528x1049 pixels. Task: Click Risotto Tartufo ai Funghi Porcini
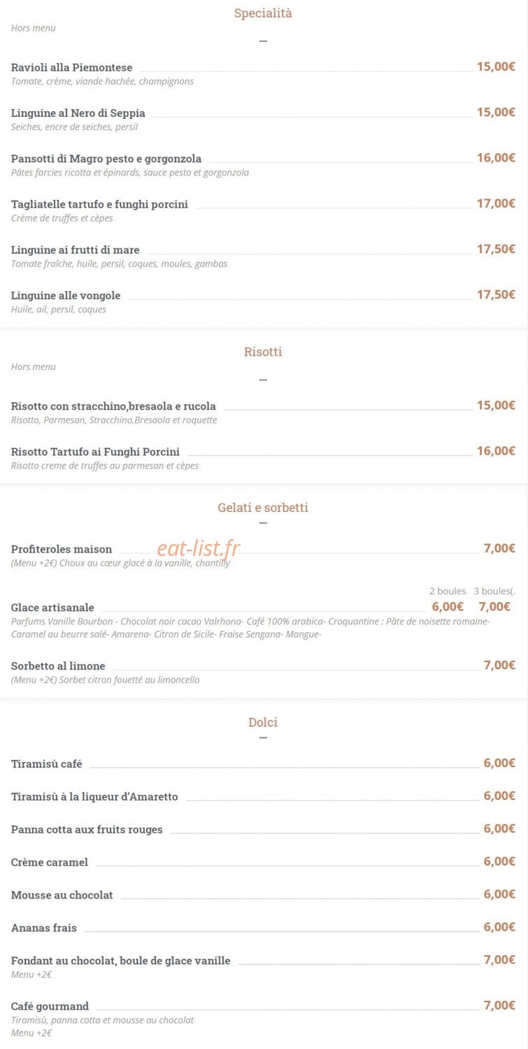click(x=96, y=452)
